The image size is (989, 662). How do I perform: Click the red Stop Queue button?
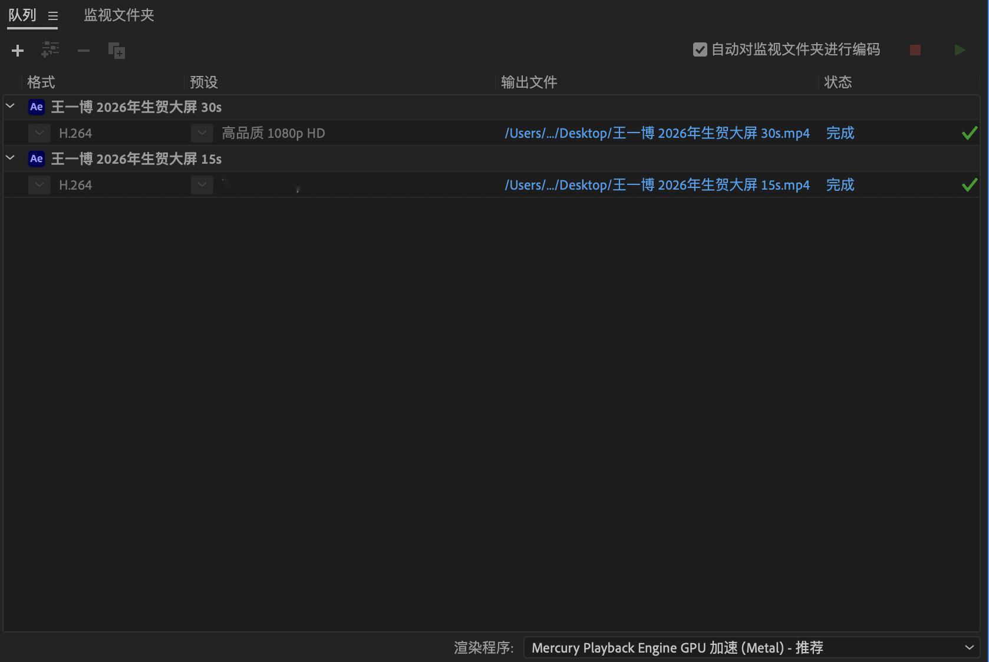point(915,50)
